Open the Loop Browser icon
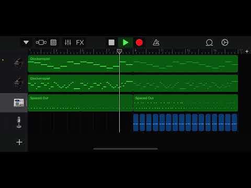The image size is (251, 188). (209, 42)
